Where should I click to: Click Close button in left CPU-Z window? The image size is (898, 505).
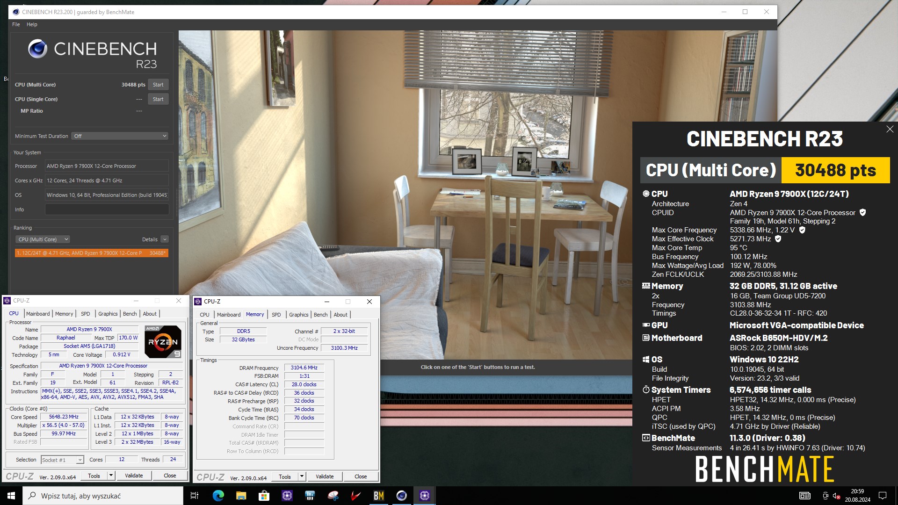170,476
